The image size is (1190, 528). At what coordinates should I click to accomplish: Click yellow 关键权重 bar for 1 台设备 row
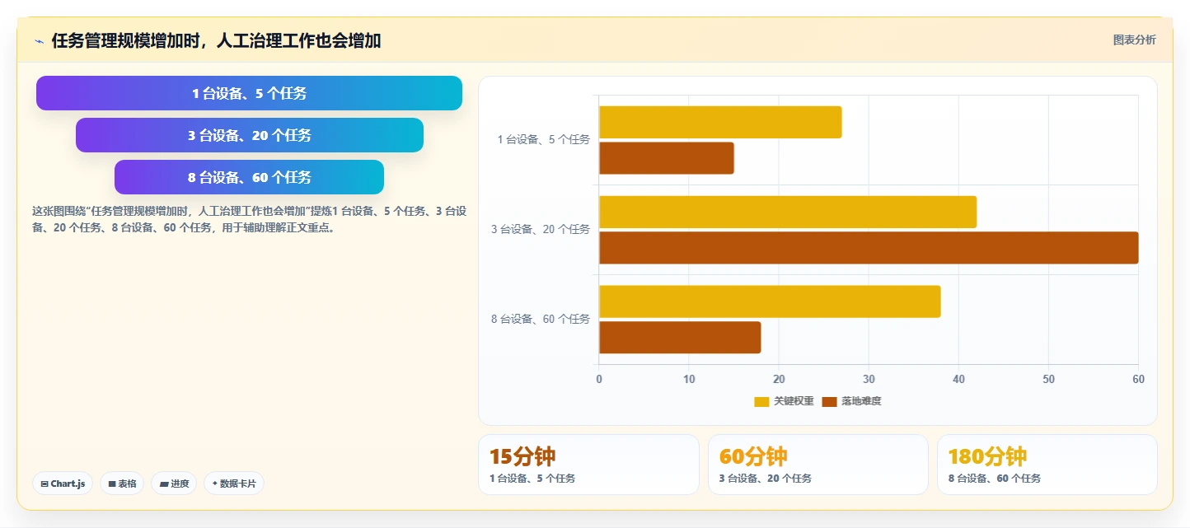(720, 122)
